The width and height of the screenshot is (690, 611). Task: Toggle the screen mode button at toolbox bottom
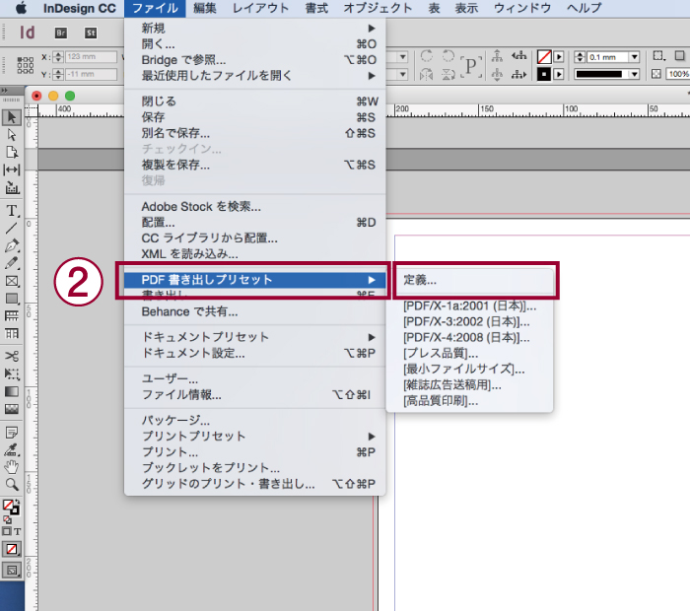[x=12, y=571]
